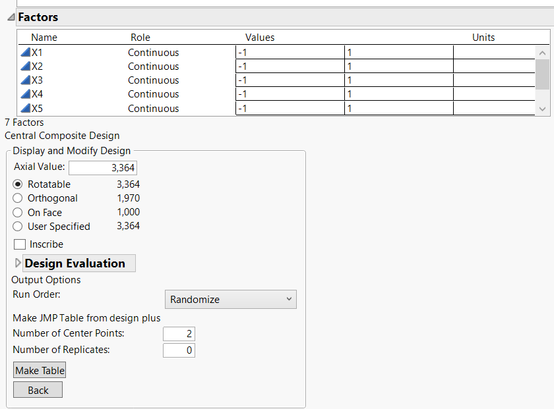The image size is (554, 409).
Task: Click the Axial Value input field
Action: point(103,168)
